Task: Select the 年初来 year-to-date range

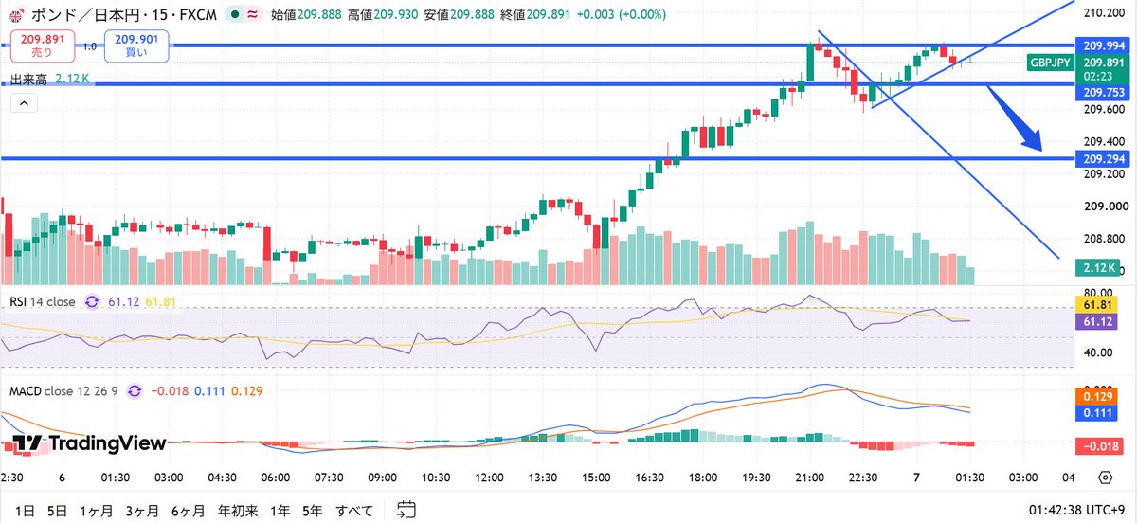Action: (238, 510)
